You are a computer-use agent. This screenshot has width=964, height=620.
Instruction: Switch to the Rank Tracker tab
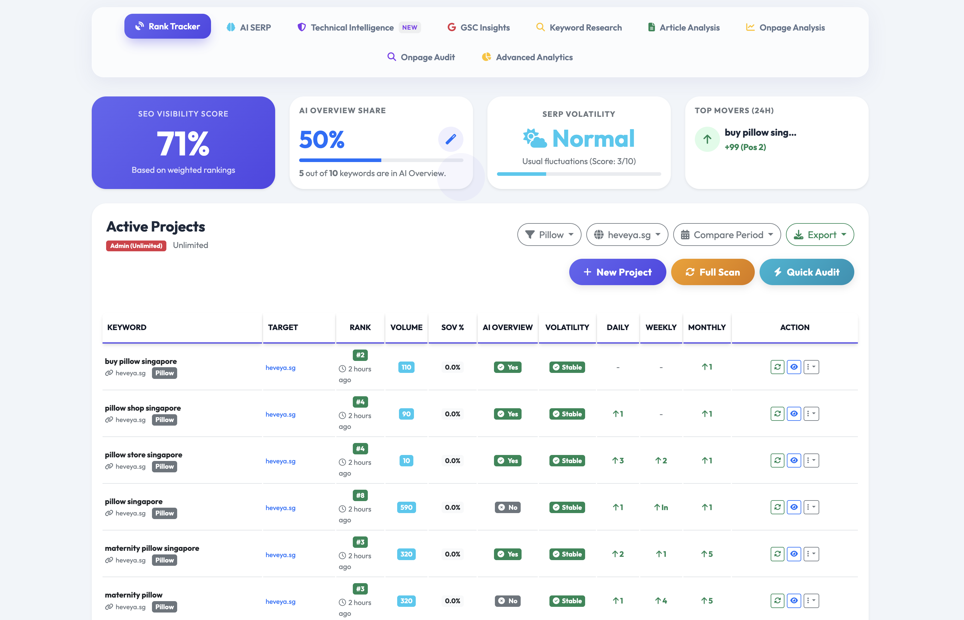point(167,26)
